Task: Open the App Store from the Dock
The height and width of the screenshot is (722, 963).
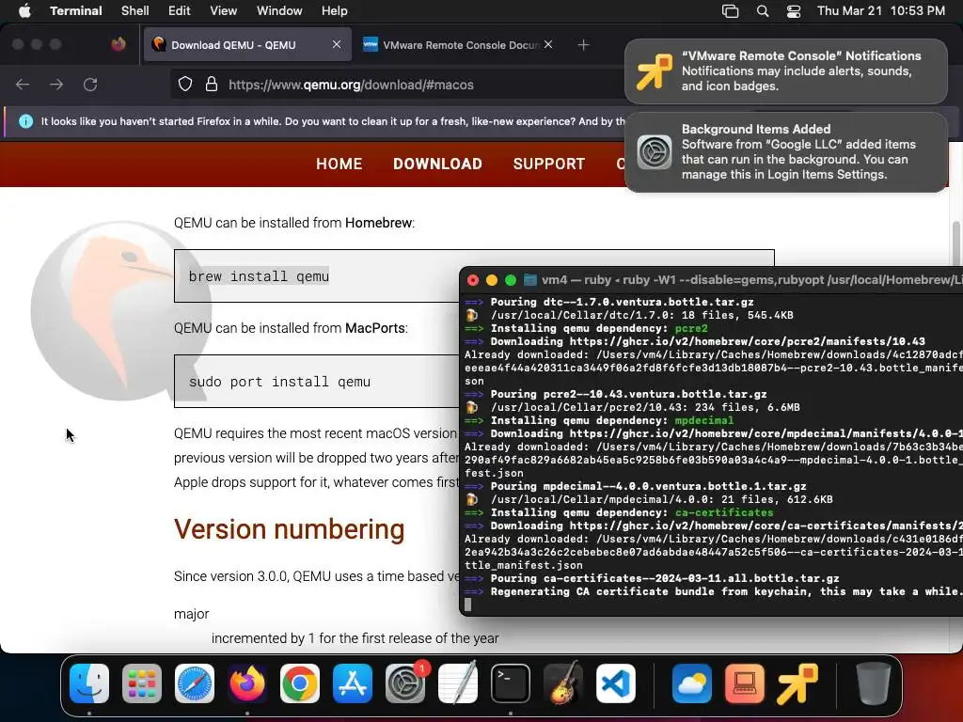Action: [x=353, y=683]
